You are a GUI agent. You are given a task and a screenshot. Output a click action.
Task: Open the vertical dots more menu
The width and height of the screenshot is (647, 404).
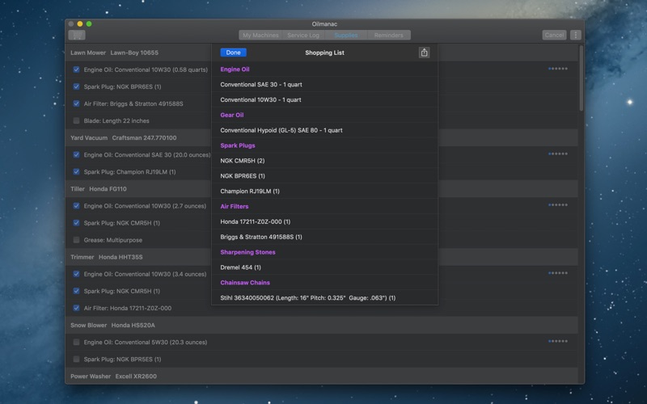576,35
